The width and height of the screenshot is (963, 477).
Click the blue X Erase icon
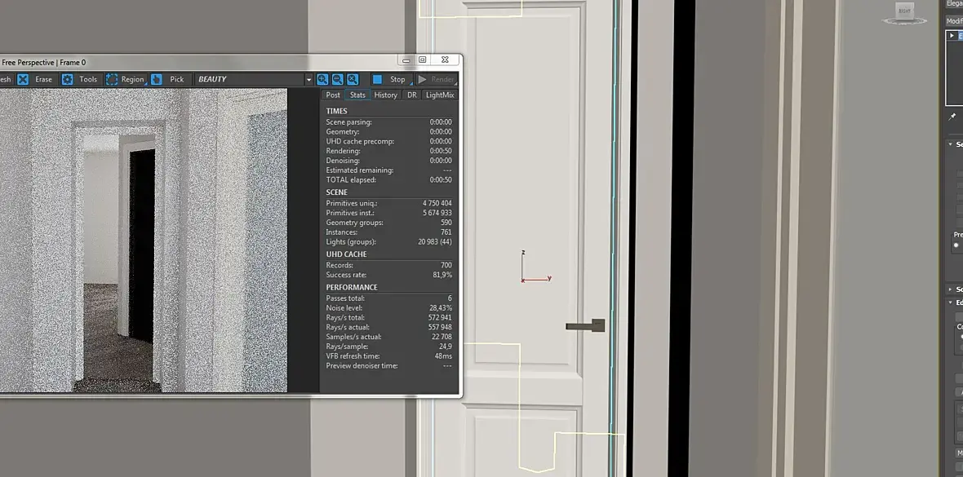[23, 79]
